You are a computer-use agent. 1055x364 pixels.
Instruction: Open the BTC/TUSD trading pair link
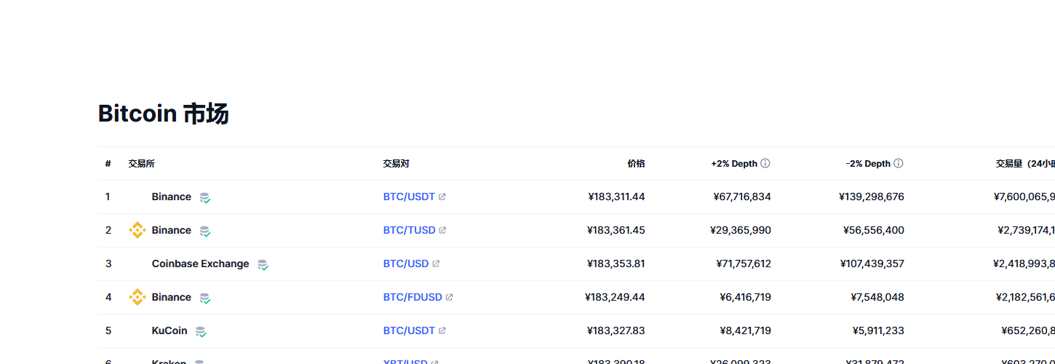click(x=410, y=230)
